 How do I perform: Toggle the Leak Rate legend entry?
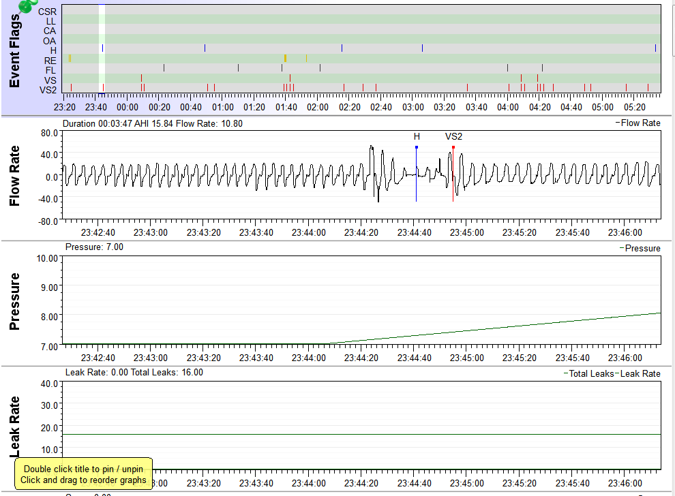click(640, 374)
